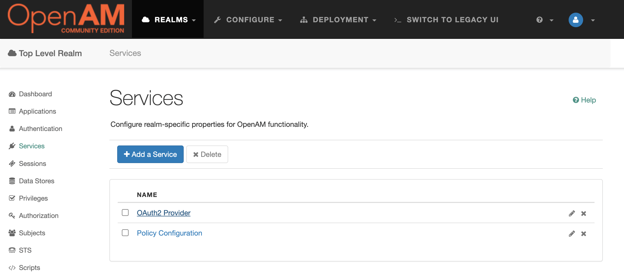Select the Authentication section
The width and height of the screenshot is (624, 278).
pyautogui.click(x=40, y=129)
